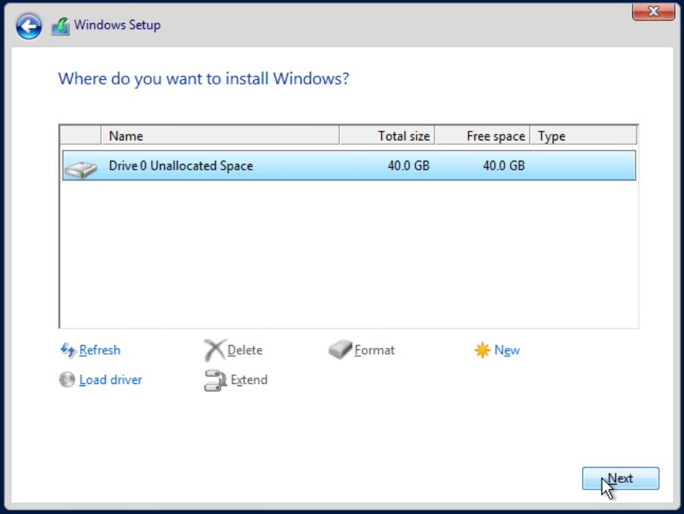
Task: Click the Load driver disc icon
Action: click(x=67, y=380)
